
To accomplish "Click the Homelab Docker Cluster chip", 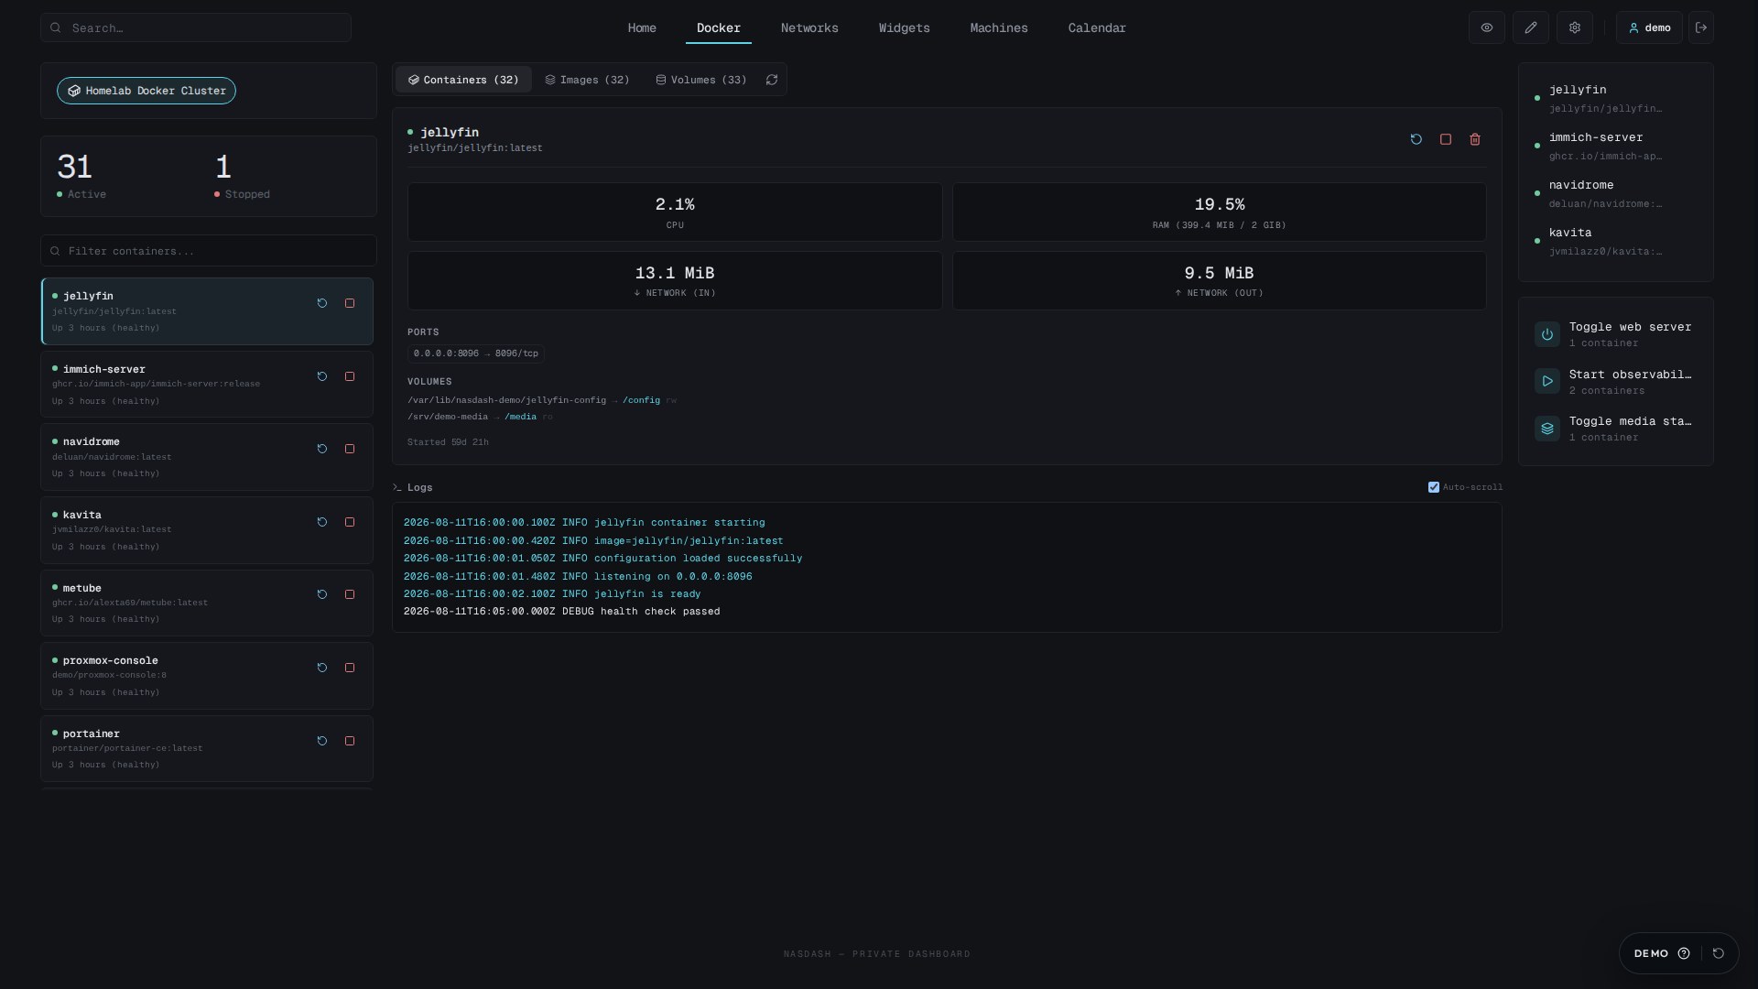I will coord(146,91).
